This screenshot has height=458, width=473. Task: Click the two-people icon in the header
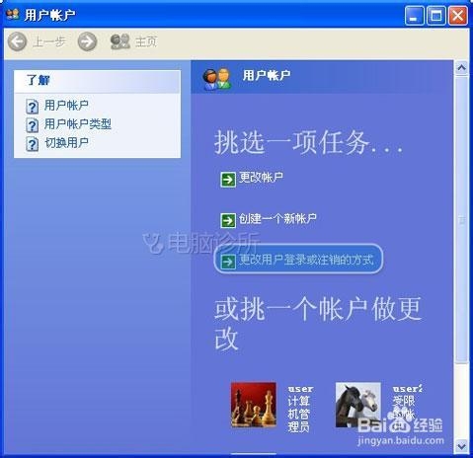click(x=216, y=79)
